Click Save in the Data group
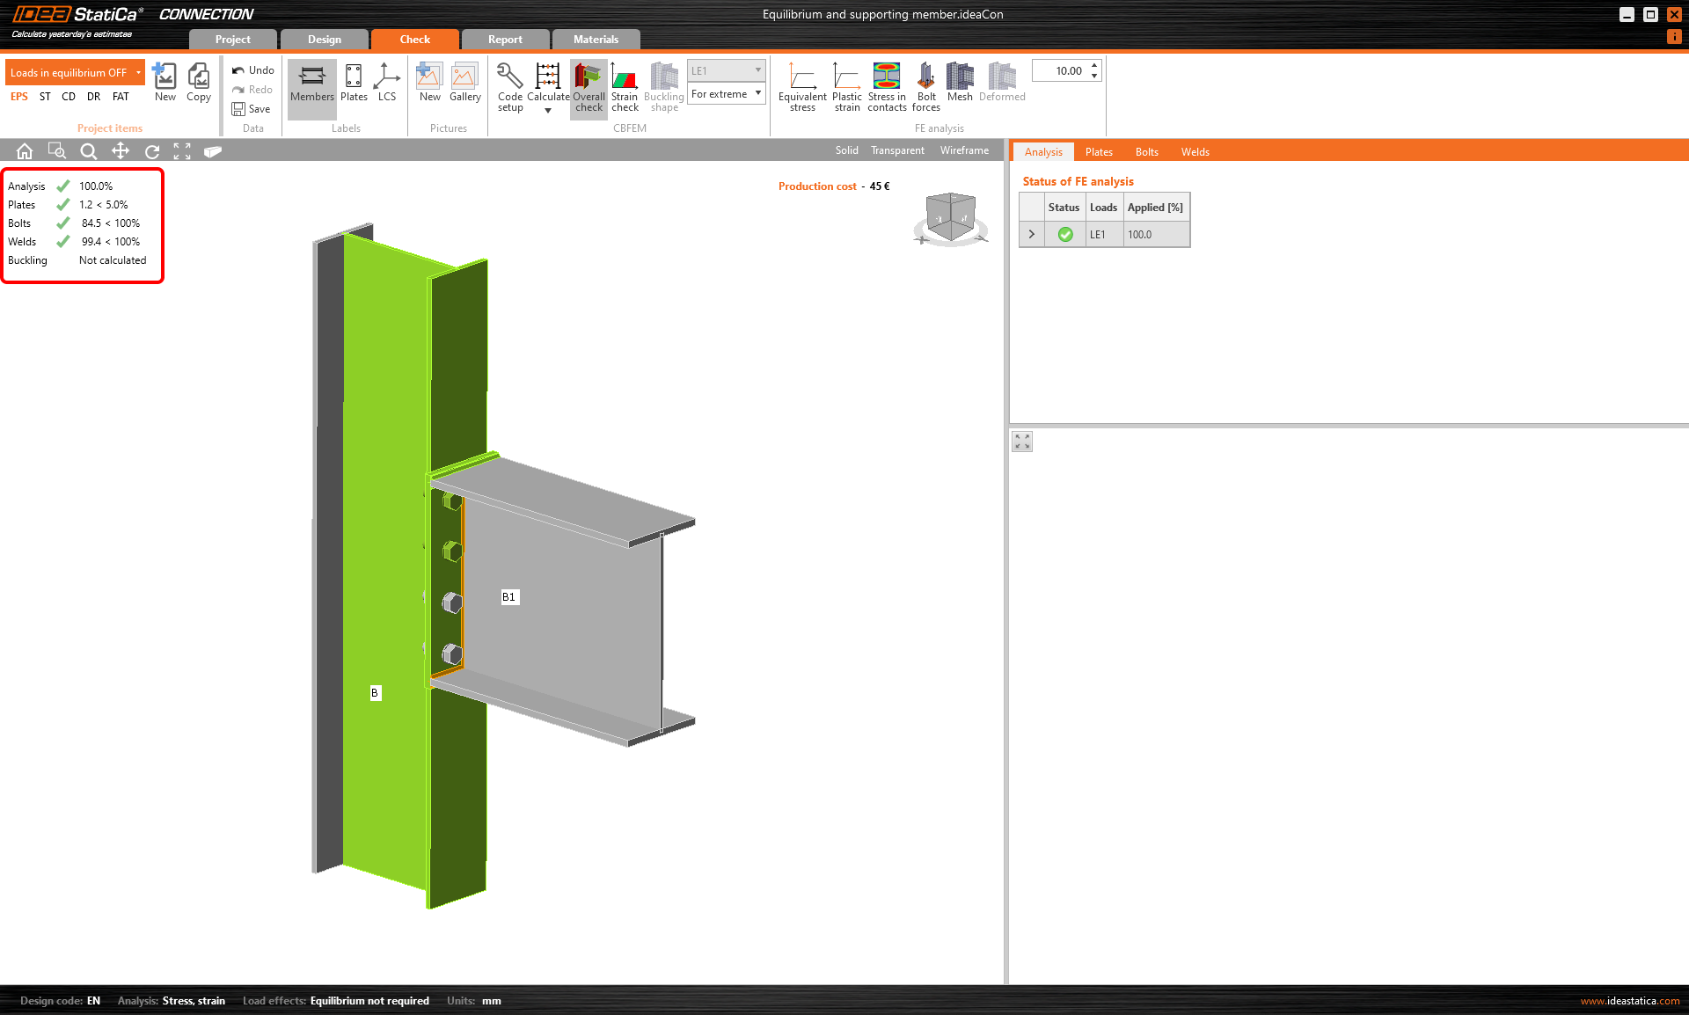The height and width of the screenshot is (1015, 1689). (251, 109)
